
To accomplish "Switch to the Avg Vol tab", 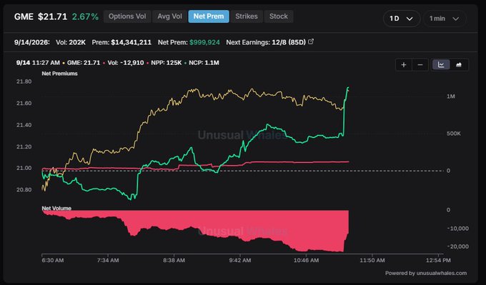I will point(169,16).
